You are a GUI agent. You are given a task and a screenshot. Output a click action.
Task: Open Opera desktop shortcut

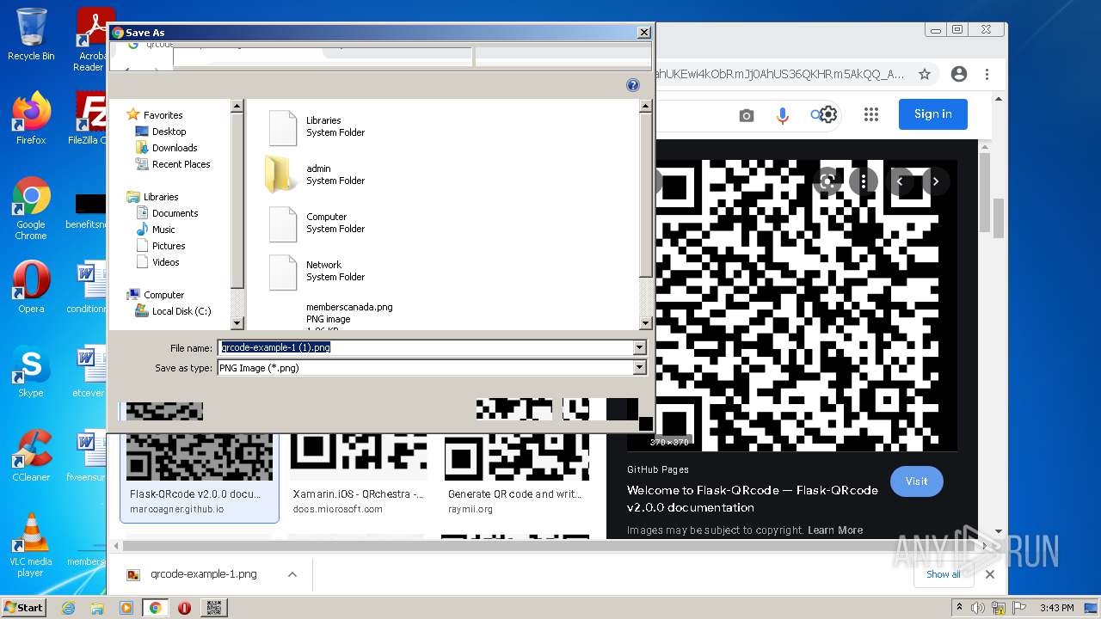tap(31, 286)
